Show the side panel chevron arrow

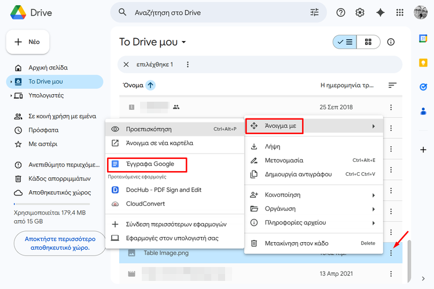coord(423,279)
